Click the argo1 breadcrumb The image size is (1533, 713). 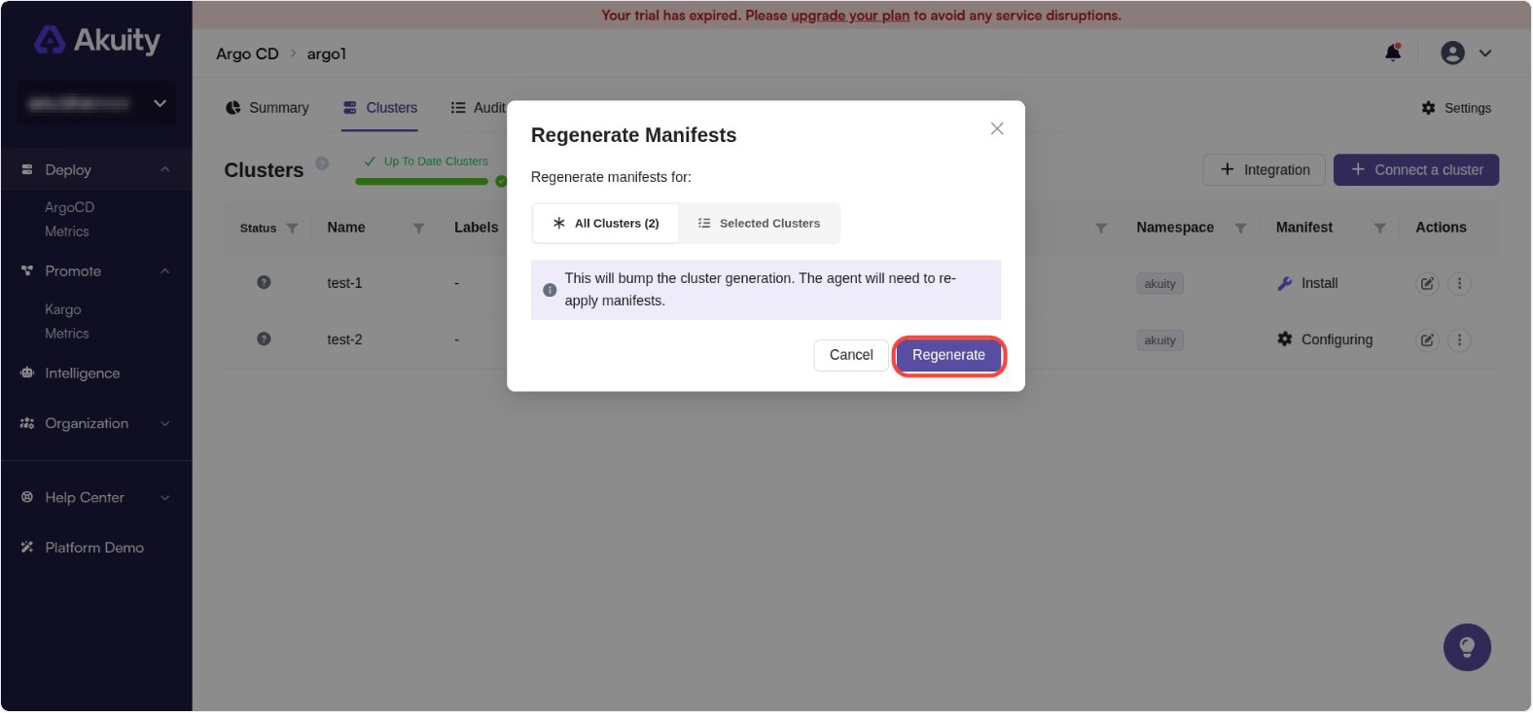click(327, 53)
